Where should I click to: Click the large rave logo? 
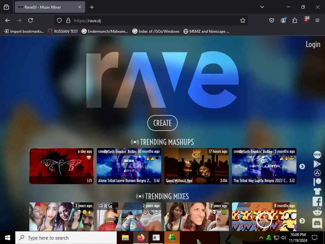[x=162, y=80]
